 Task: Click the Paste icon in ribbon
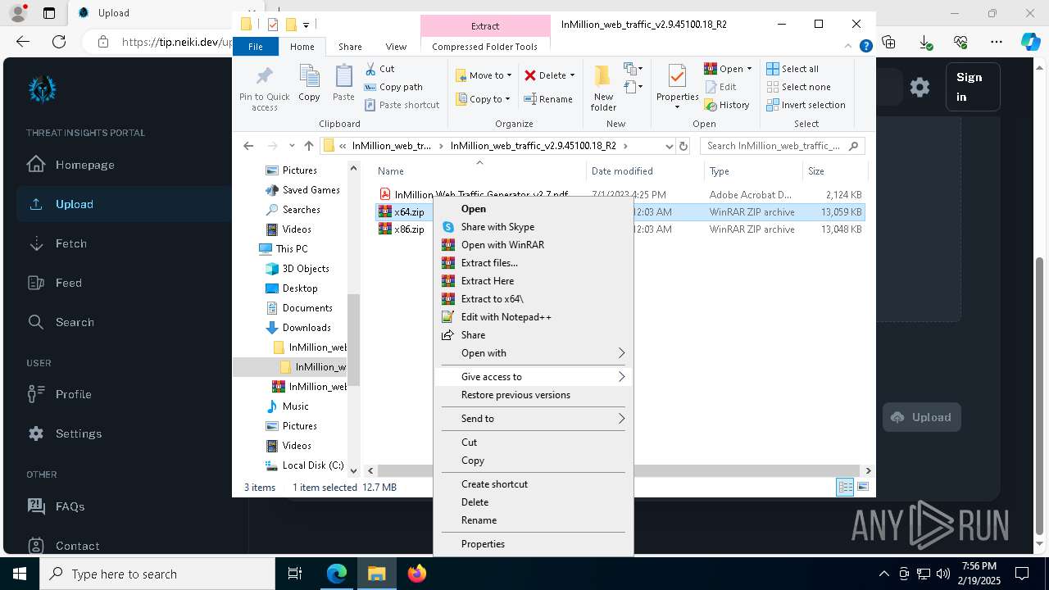[x=343, y=84]
